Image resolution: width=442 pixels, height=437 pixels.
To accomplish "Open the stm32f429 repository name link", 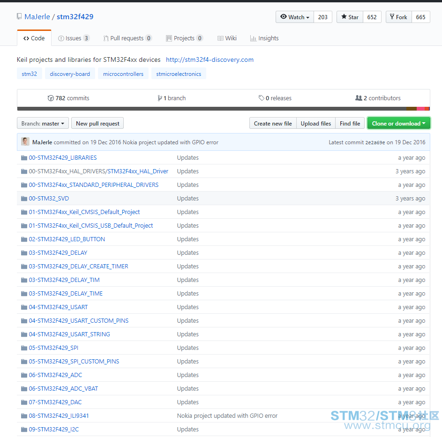I will pos(75,16).
